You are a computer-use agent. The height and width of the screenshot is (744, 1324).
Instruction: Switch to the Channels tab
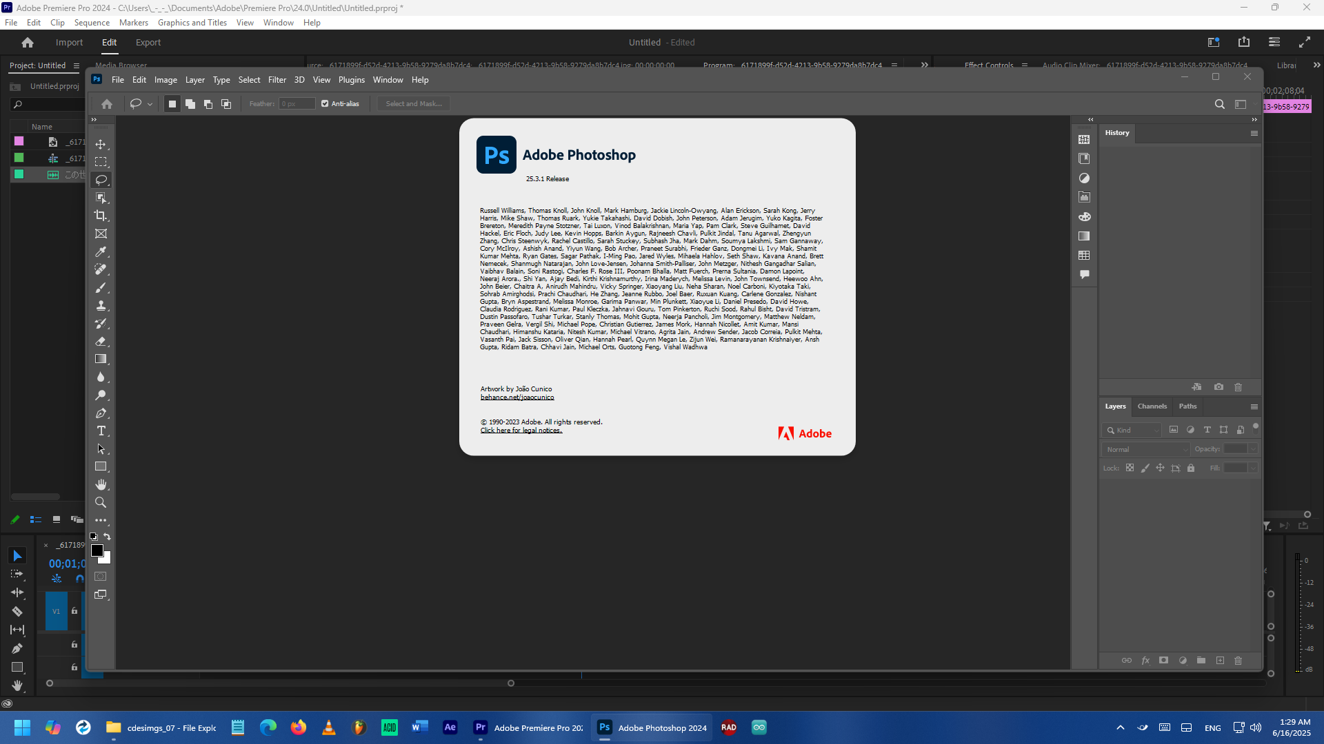point(1152,406)
